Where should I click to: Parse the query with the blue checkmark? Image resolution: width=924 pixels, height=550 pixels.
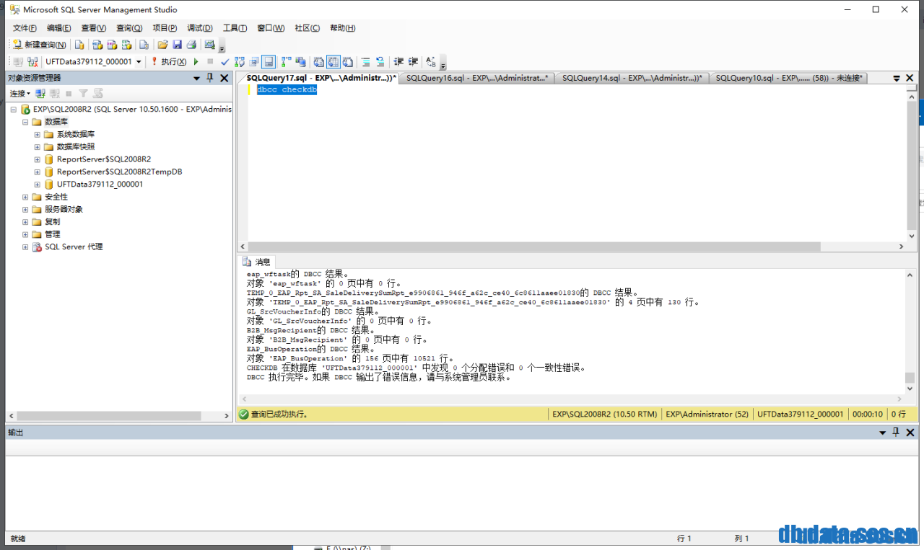tap(225, 62)
